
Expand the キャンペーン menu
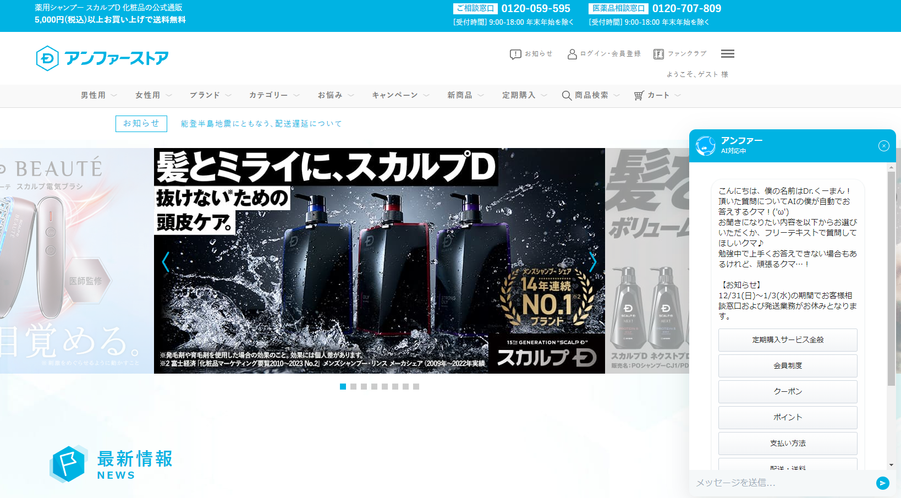(400, 96)
